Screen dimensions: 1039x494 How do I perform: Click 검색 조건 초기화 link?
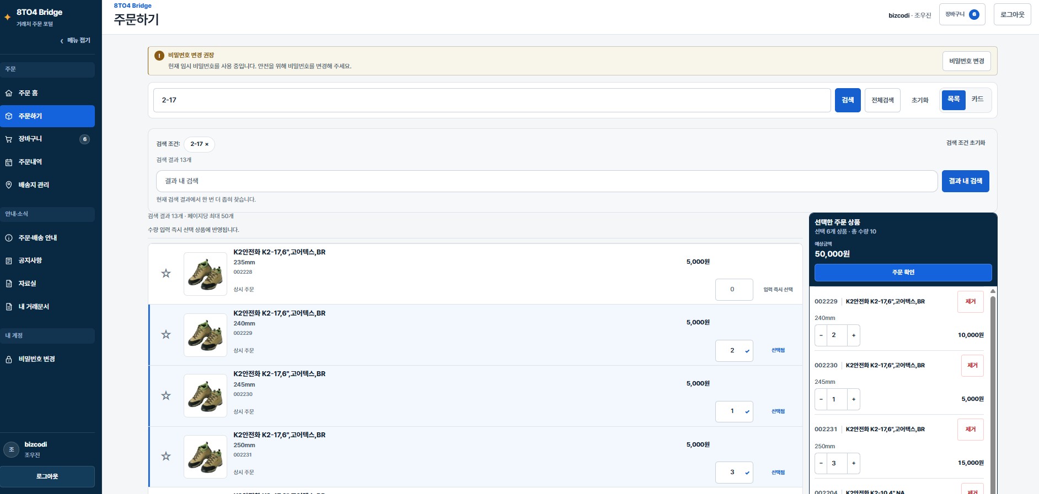click(x=966, y=143)
